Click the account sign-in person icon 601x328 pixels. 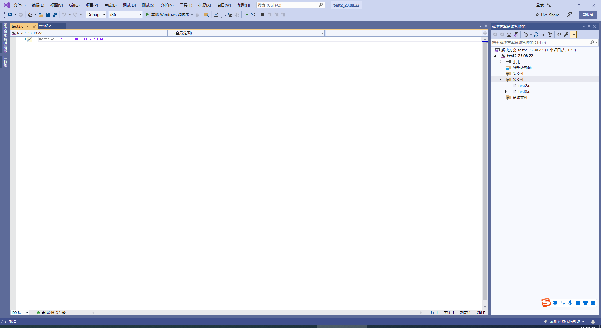point(549,5)
